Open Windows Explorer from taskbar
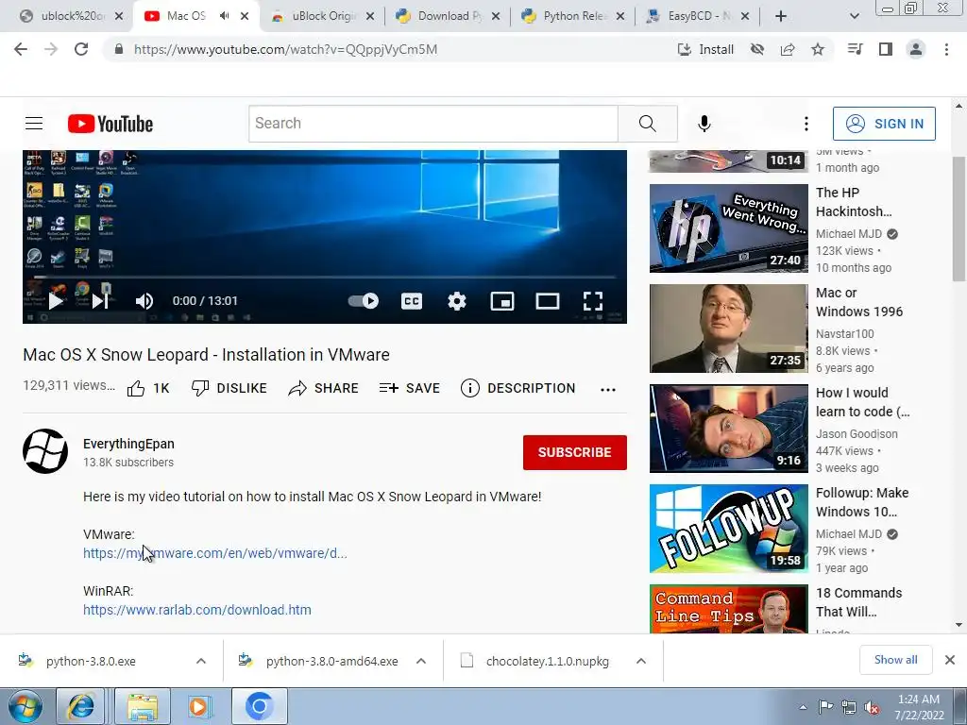This screenshot has width=967, height=725. [143, 706]
